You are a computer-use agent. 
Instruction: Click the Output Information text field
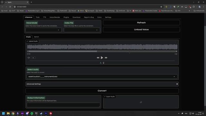63,105
